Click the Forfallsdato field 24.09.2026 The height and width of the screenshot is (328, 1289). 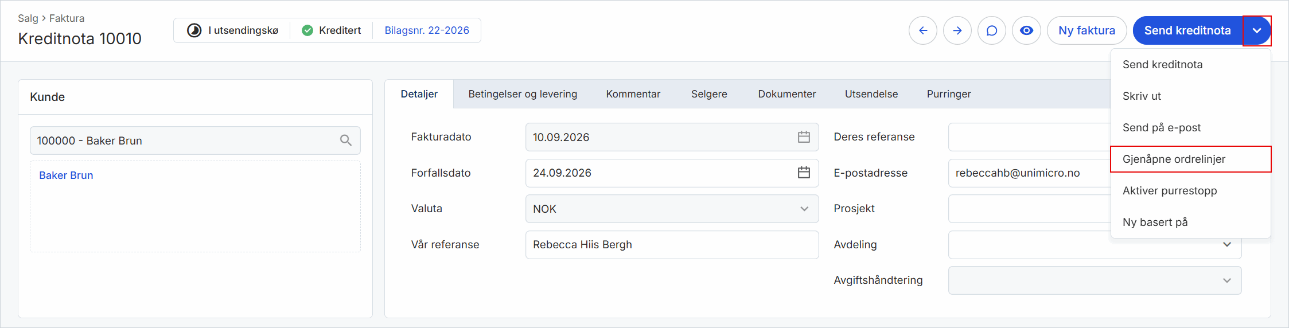[672, 173]
